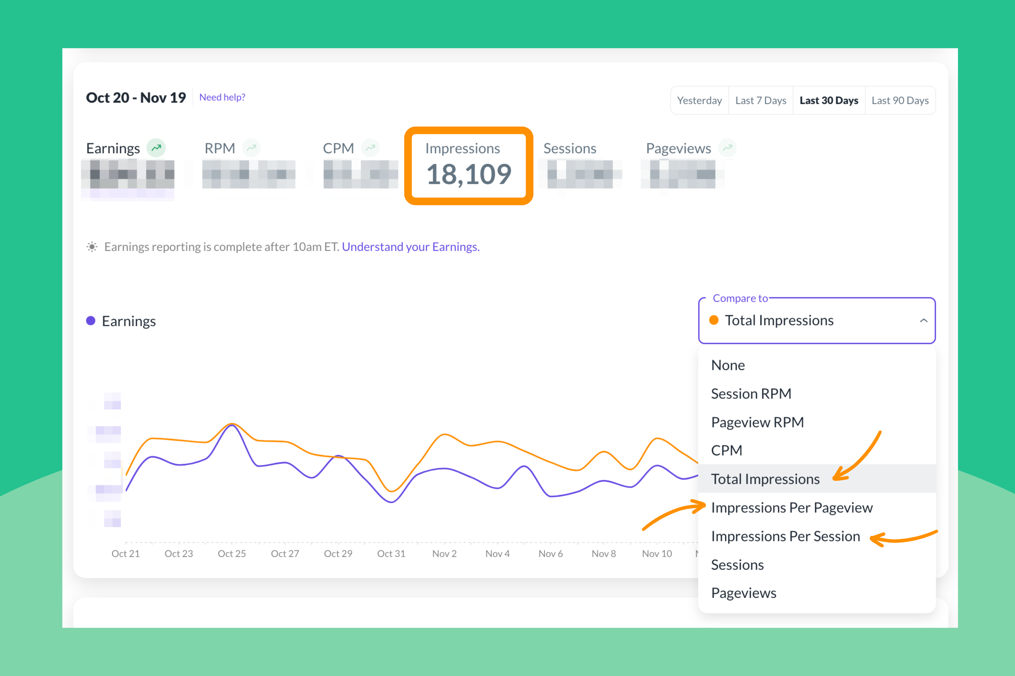The width and height of the screenshot is (1015, 676).
Task: Click the sun icon beside earnings notice
Action: [x=92, y=247]
